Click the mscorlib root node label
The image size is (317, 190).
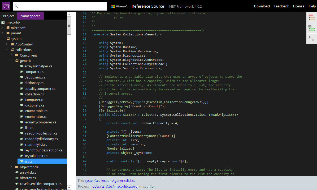13,22
